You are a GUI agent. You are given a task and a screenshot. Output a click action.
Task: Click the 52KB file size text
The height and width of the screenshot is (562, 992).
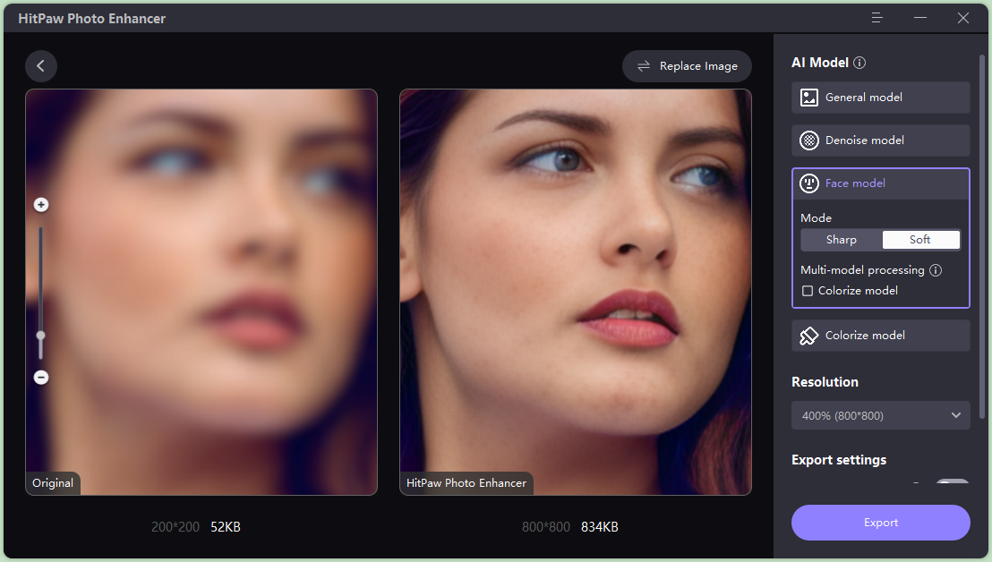[226, 526]
